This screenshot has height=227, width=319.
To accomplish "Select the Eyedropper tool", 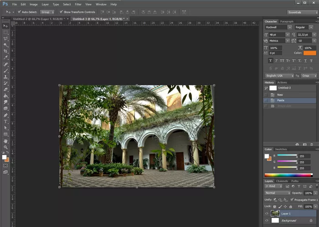I will click(x=5, y=58).
